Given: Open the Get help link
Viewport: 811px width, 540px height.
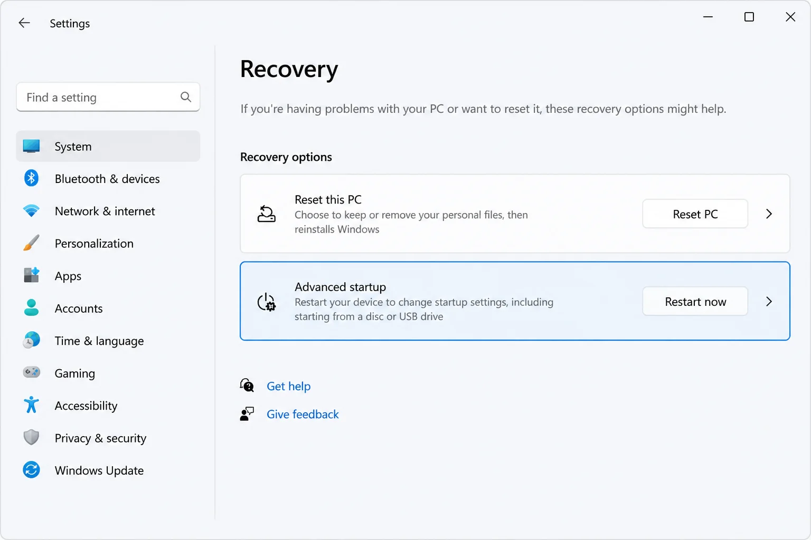Looking at the screenshot, I should [x=288, y=386].
